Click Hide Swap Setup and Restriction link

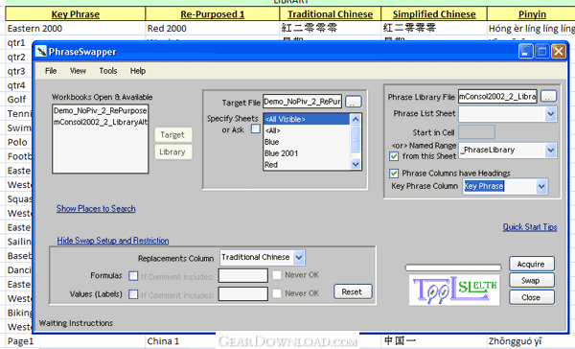(112, 241)
